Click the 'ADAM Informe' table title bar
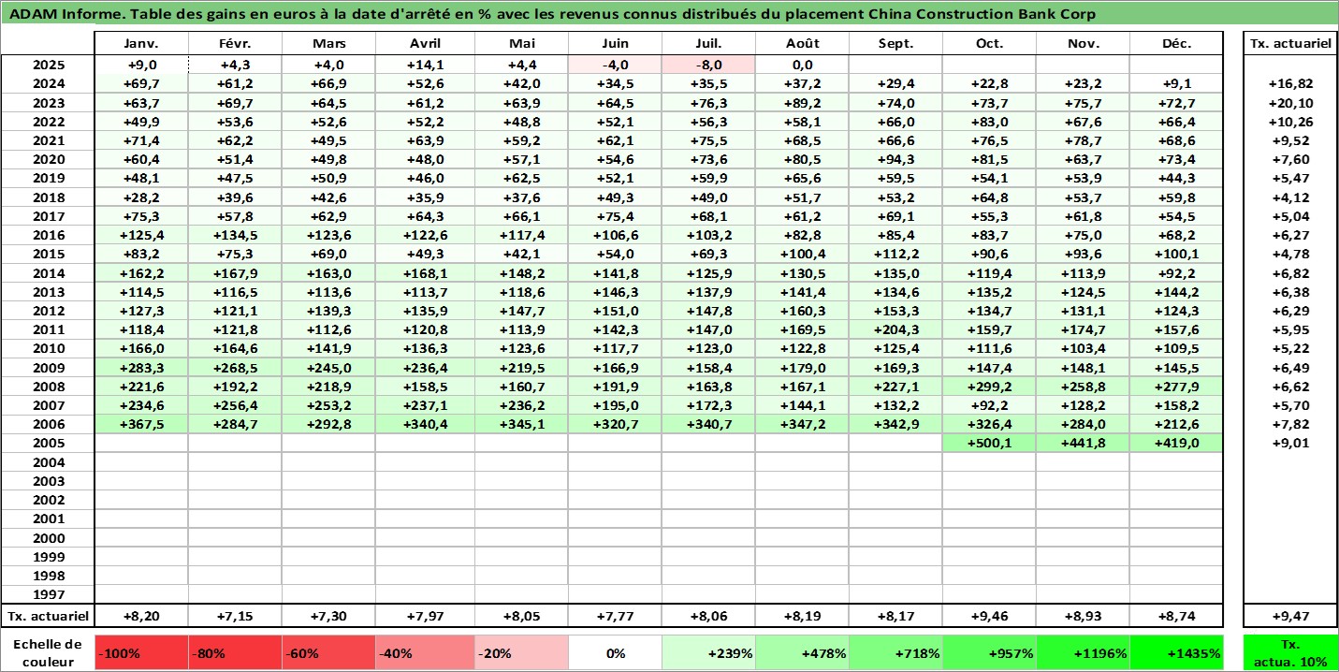1339x672 pixels. coord(669,14)
